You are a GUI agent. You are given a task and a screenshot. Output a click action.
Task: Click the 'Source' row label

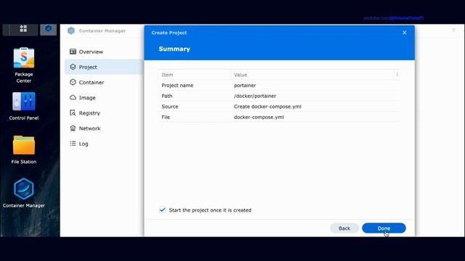coord(169,107)
